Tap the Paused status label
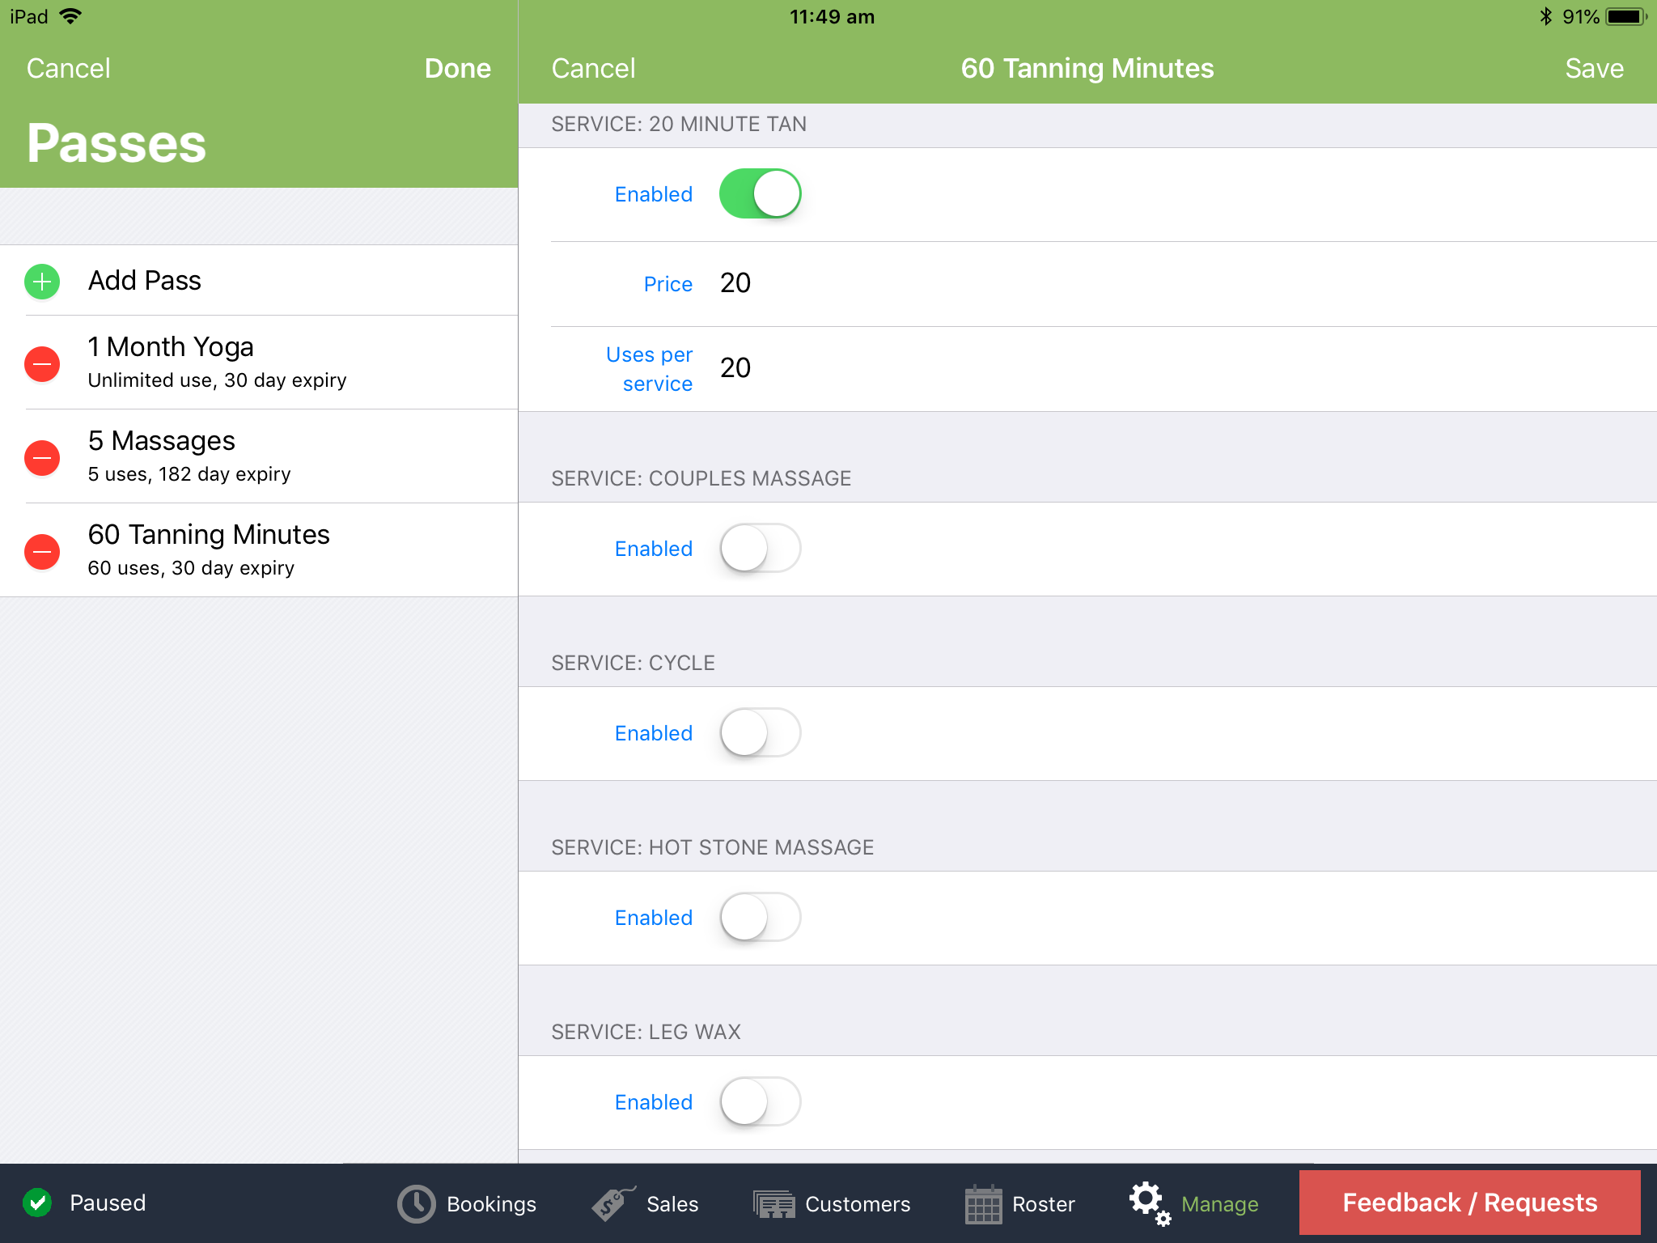 coord(108,1203)
